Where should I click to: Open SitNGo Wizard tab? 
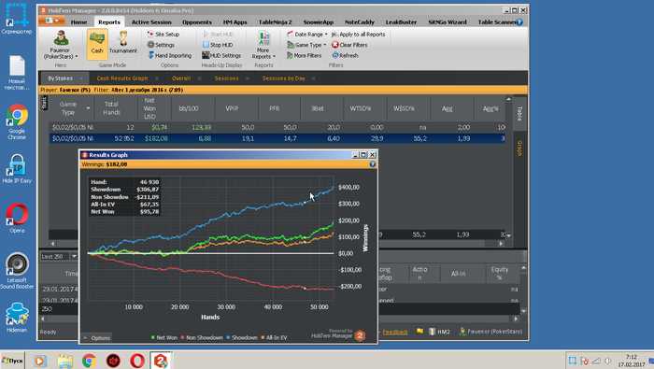click(448, 22)
